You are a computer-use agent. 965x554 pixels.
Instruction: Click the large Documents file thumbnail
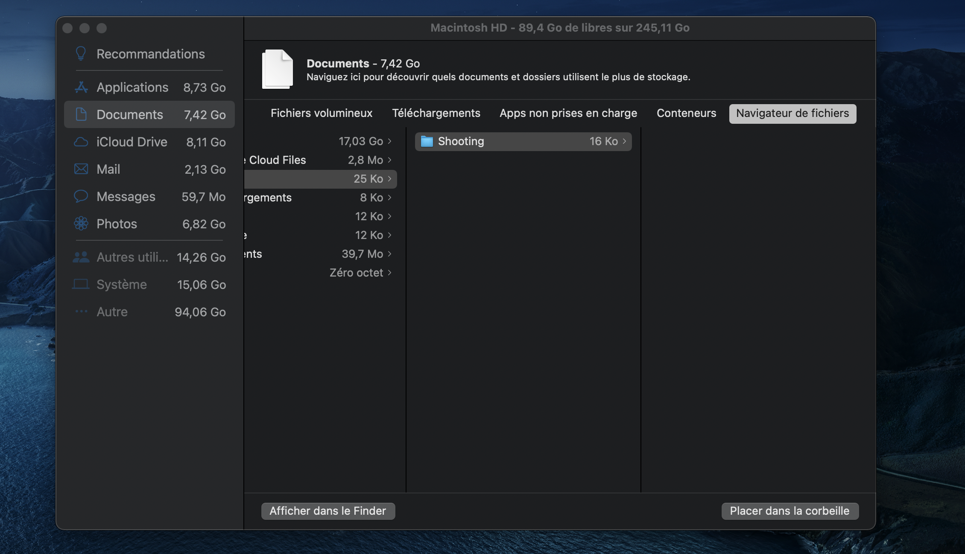point(278,69)
